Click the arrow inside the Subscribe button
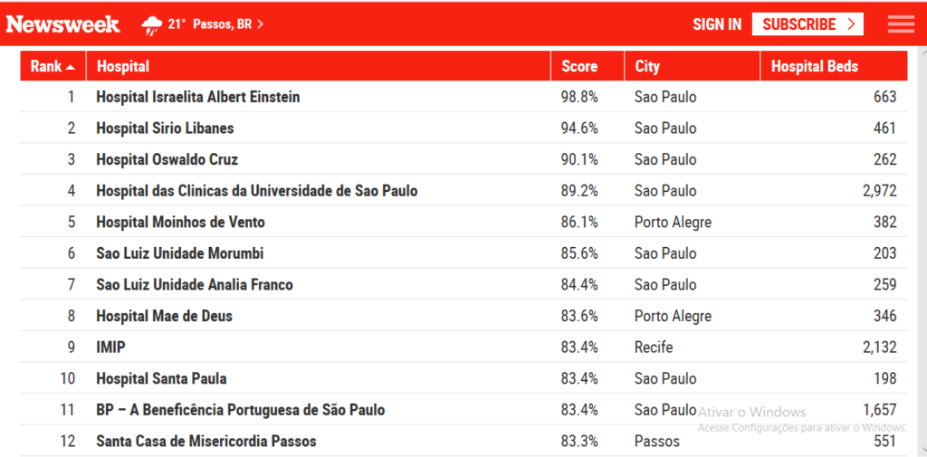Screen dimensions: 927x457 (851, 24)
